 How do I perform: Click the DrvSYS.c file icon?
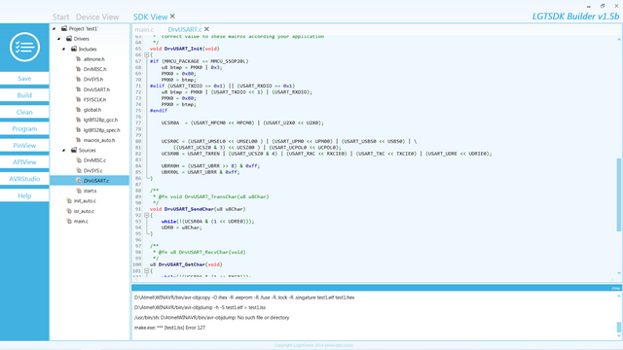(78, 171)
